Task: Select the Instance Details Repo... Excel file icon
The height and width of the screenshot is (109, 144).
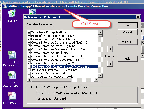Action: tap(12, 79)
